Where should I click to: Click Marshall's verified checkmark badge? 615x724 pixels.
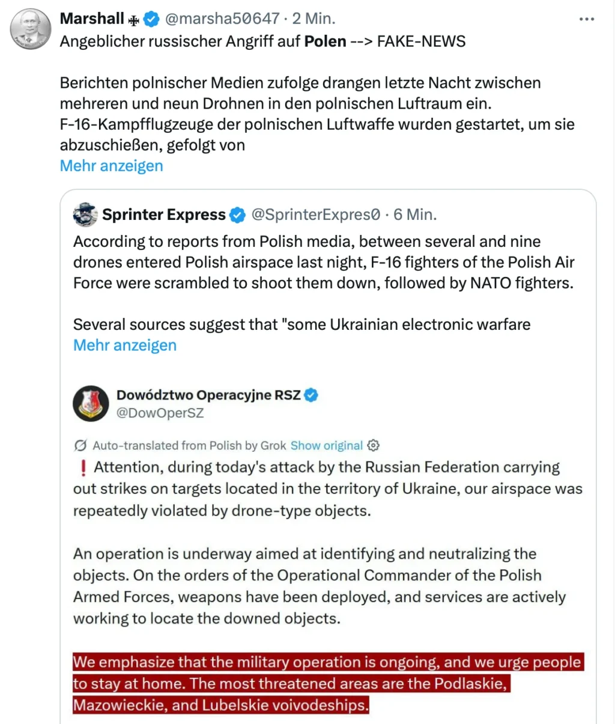point(150,19)
